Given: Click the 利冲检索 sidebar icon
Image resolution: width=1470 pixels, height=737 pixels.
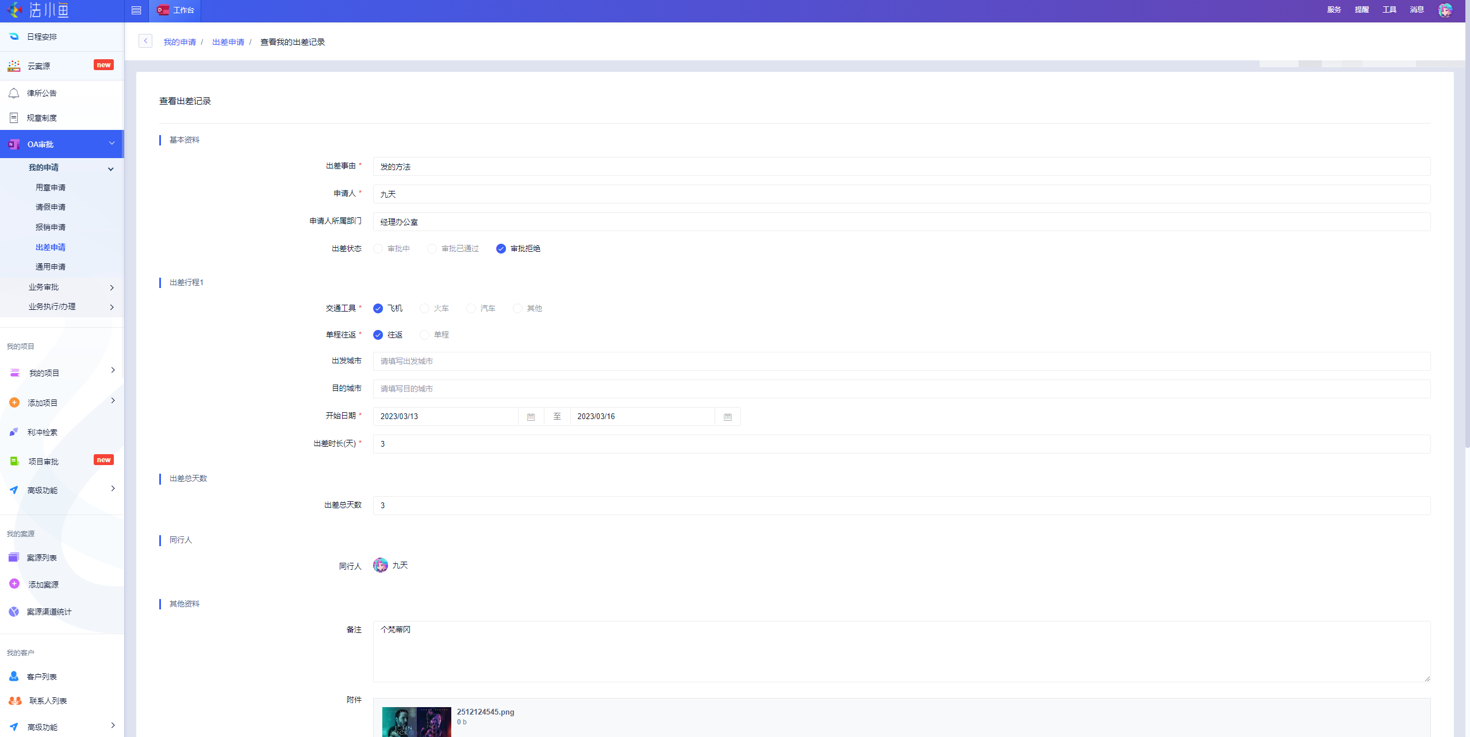Looking at the screenshot, I should click(x=14, y=432).
